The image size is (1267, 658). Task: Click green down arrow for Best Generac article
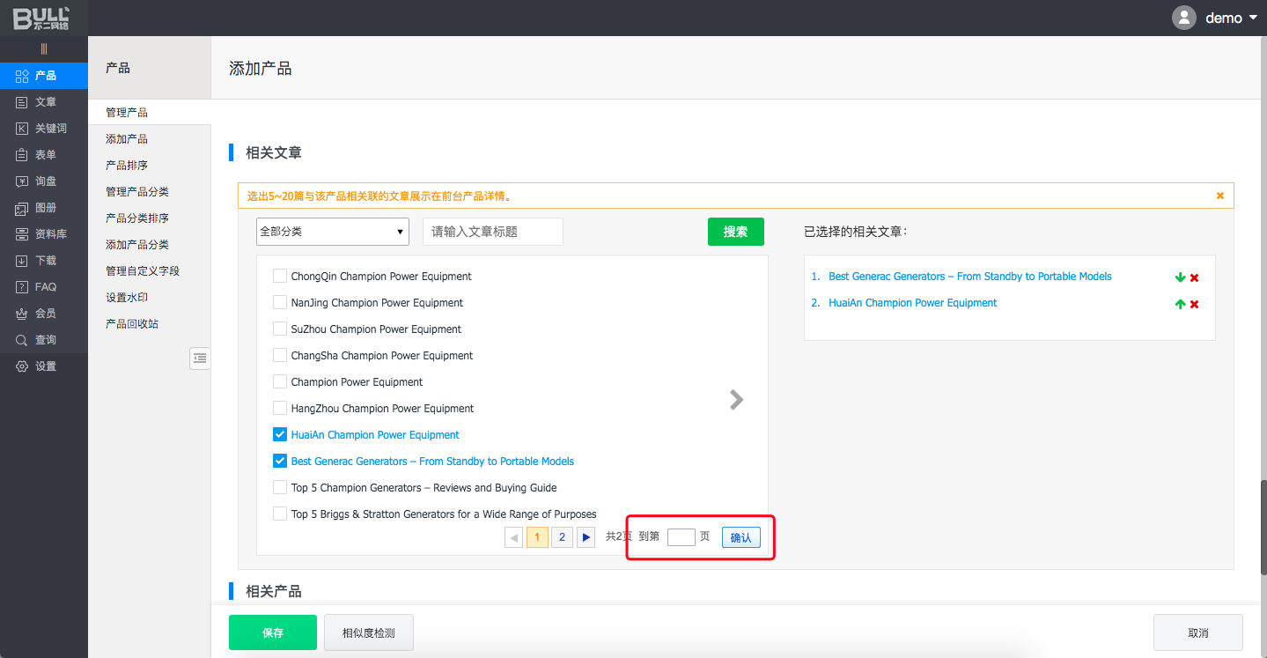pyautogui.click(x=1180, y=277)
